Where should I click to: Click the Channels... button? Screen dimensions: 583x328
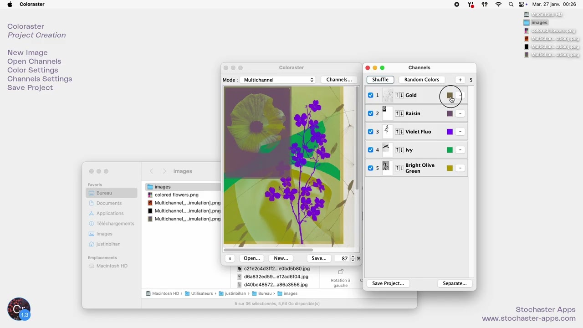point(339,80)
